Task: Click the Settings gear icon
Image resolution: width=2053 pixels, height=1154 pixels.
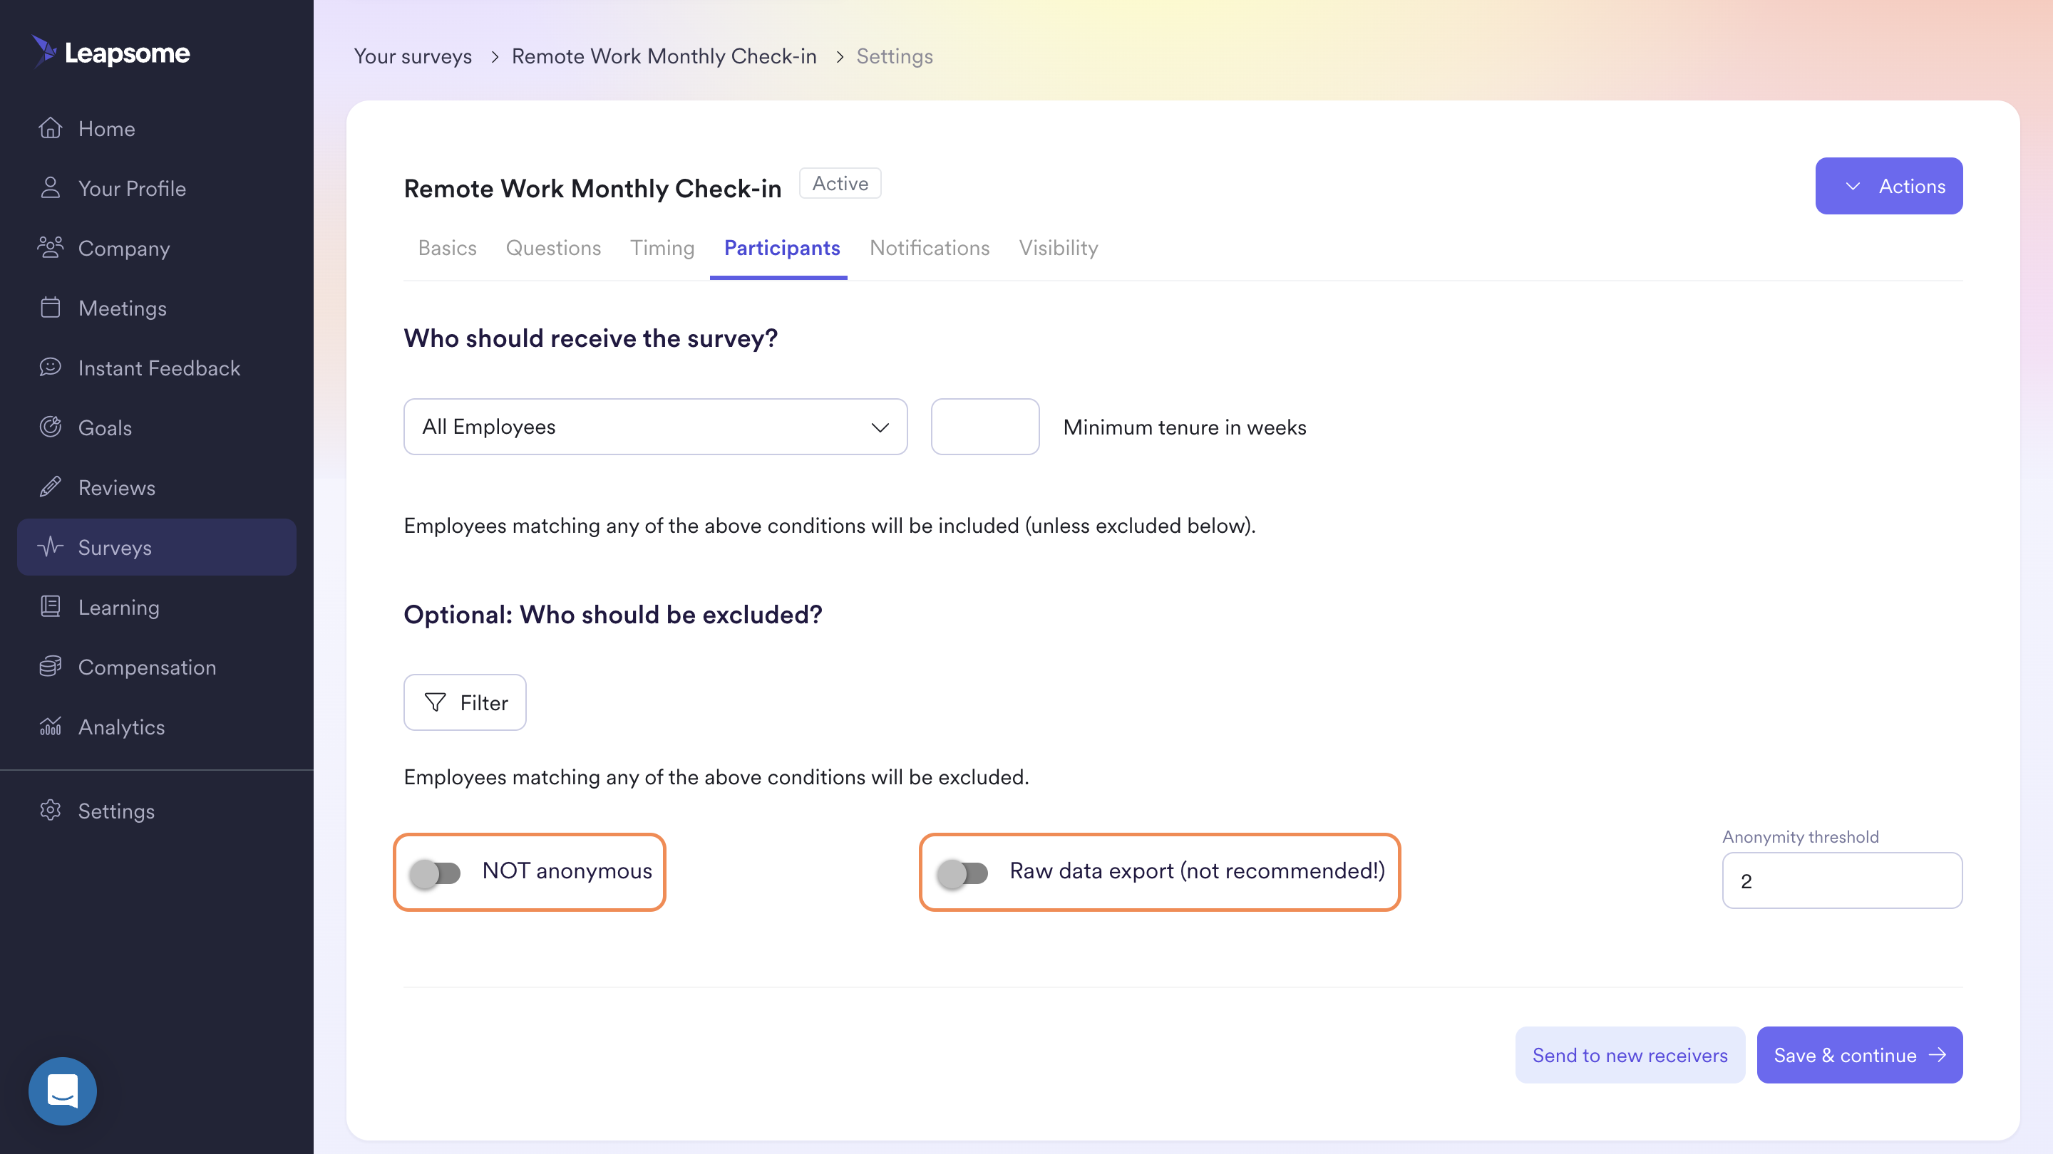Action: click(x=50, y=811)
